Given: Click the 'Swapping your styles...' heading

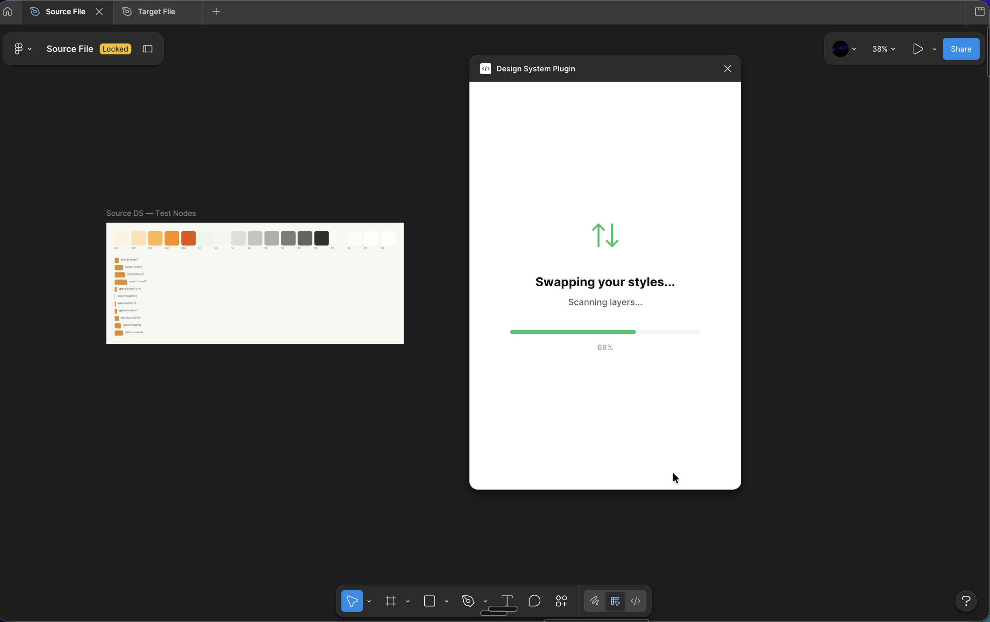Looking at the screenshot, I should click(605, 282).
